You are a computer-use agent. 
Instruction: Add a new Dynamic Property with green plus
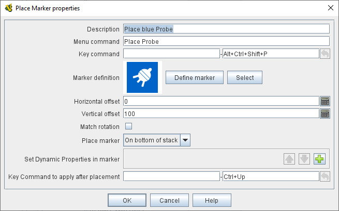[x=319, y=159]
